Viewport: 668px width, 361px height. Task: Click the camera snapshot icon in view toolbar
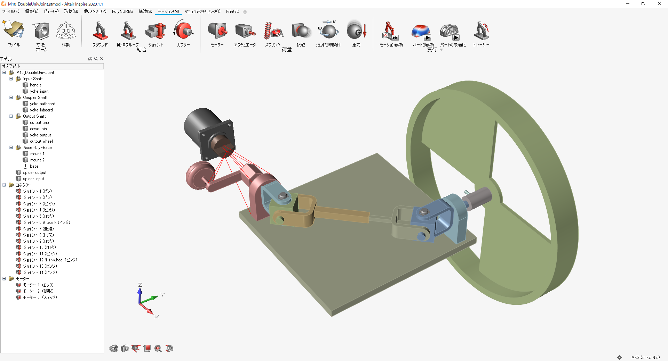point(125,349)
